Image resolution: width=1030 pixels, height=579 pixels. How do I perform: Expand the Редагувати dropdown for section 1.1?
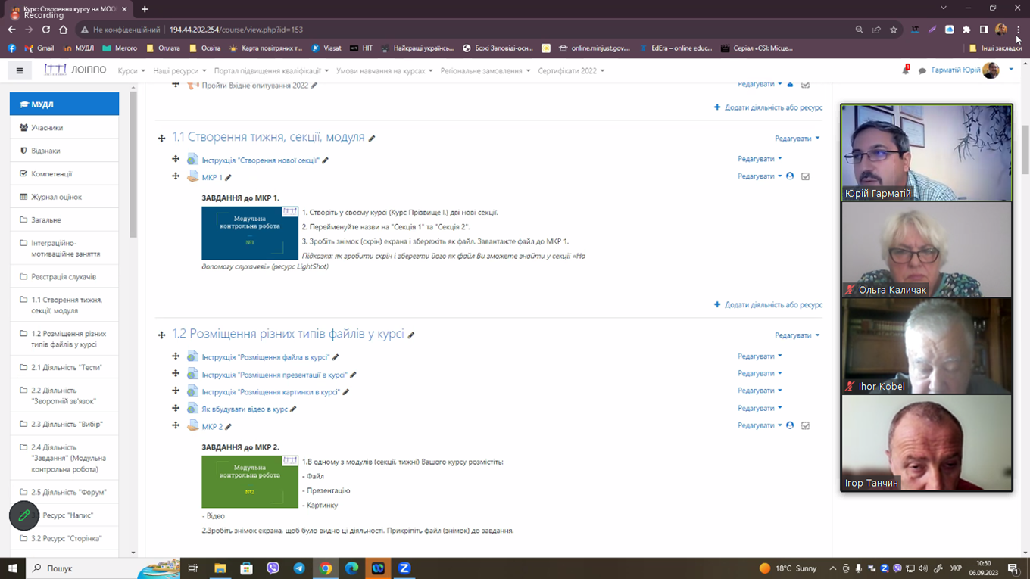(x=797, y=139)
